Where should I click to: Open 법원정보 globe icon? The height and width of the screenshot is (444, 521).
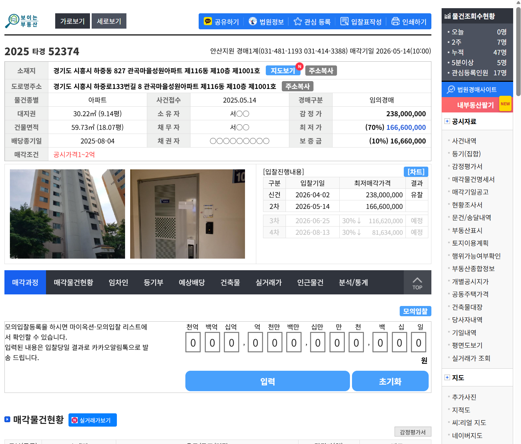[252, 21]
